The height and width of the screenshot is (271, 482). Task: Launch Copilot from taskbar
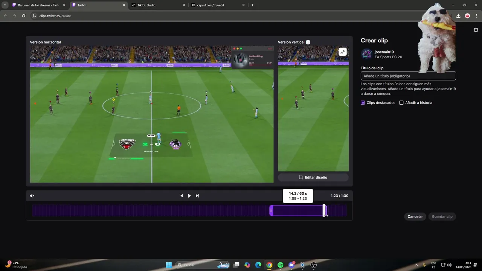pos(247,265)
